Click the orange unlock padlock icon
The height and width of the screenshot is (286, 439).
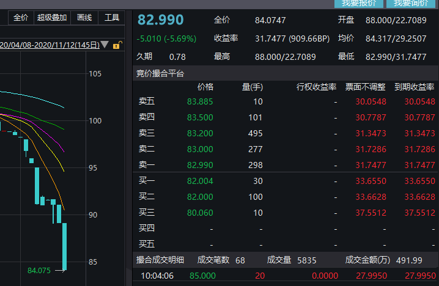117,45
